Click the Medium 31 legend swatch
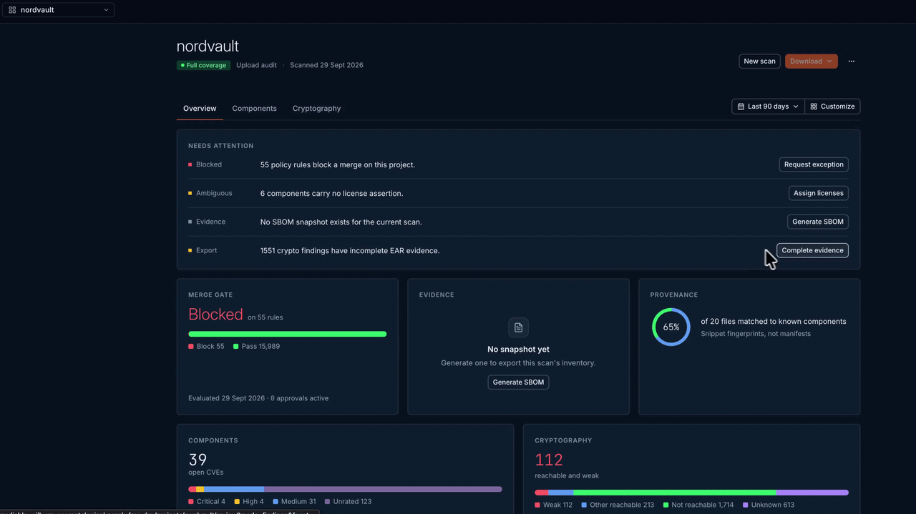 click(x=276, y=502)
